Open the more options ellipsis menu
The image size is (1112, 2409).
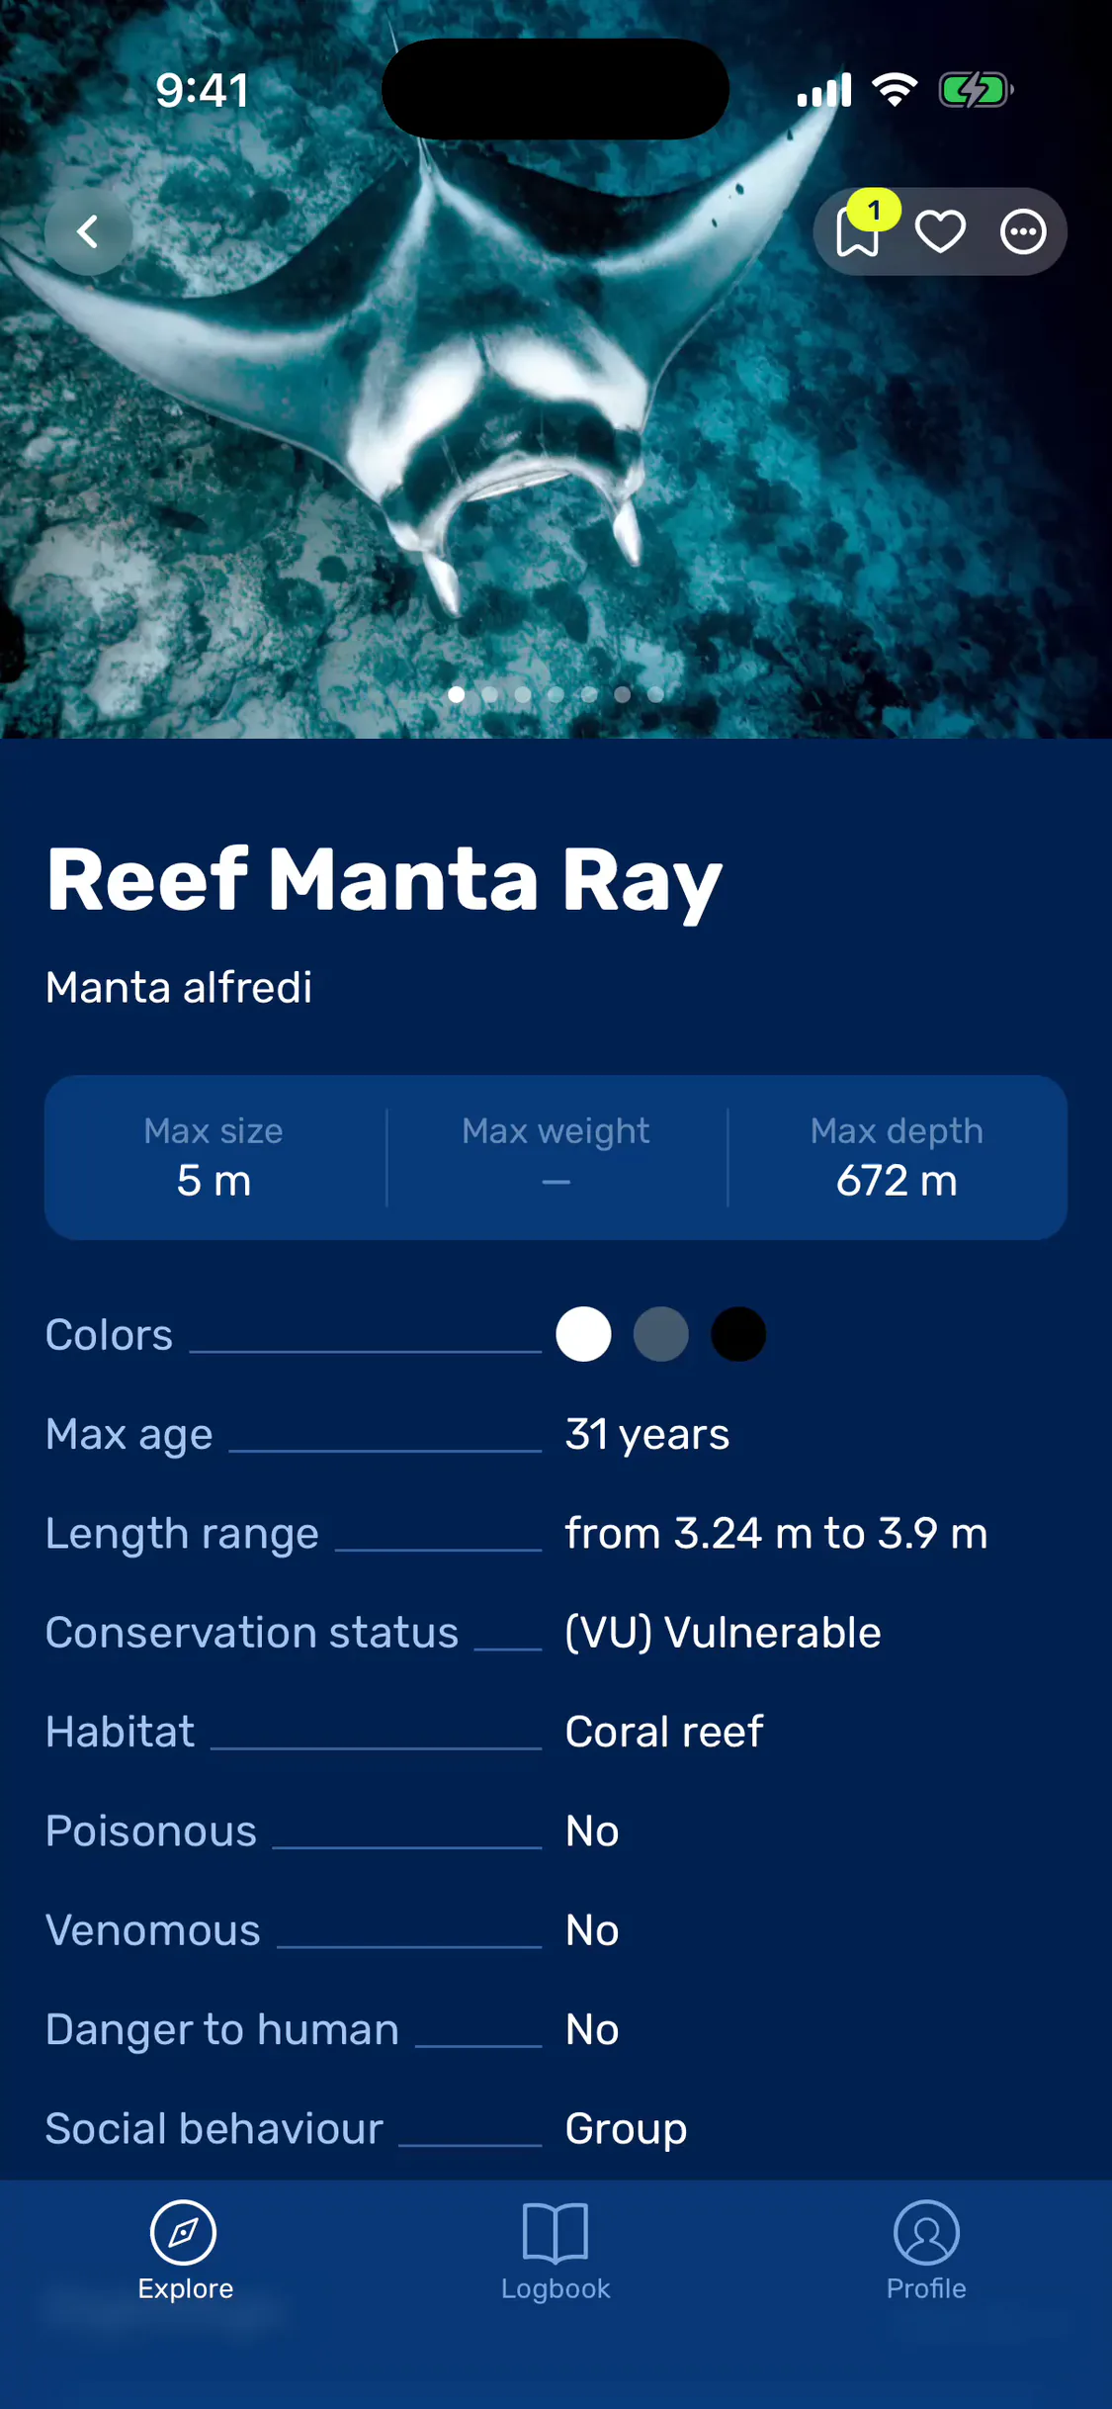coord(1023,232)
